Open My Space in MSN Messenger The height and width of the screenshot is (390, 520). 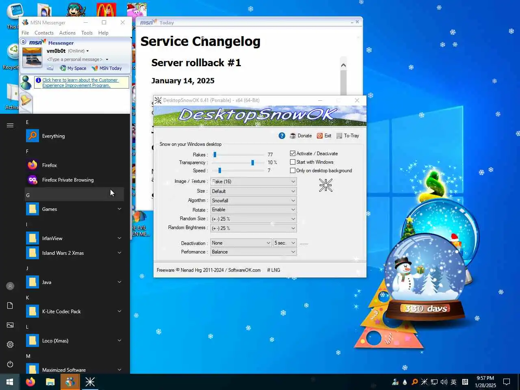pyautogui.click(x=73, y=68)
